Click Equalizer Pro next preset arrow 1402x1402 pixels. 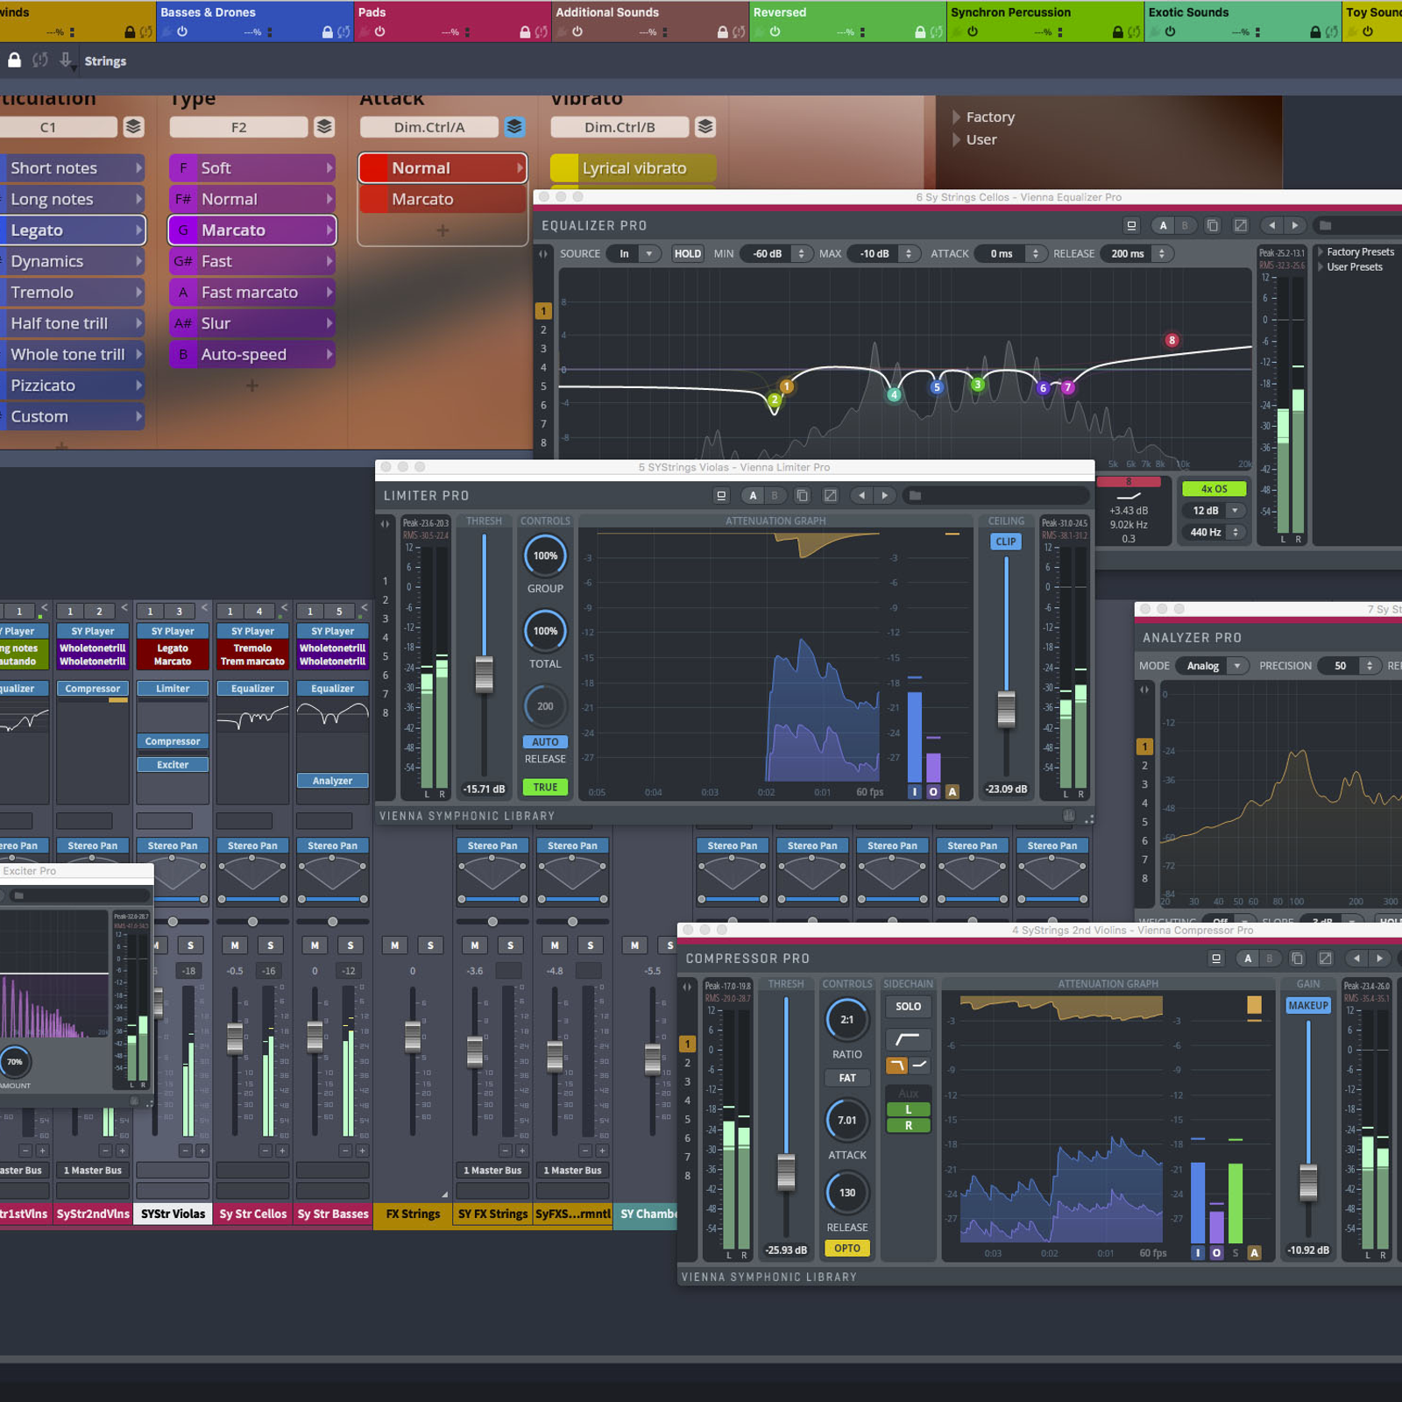[x=1295, y=225]
